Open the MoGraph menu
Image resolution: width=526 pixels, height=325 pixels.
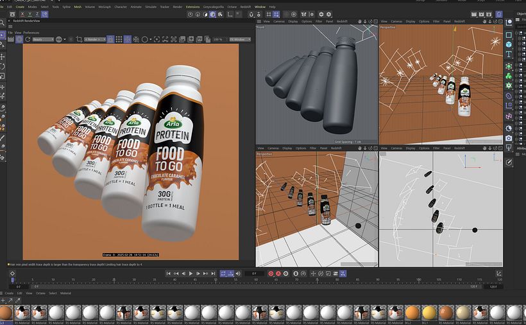point(105,6)
